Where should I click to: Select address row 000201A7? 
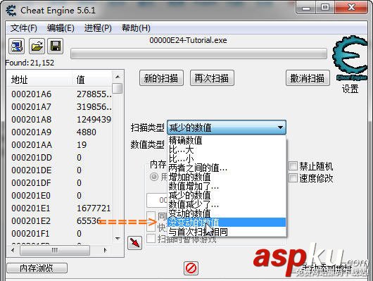(x=60, y=106)
